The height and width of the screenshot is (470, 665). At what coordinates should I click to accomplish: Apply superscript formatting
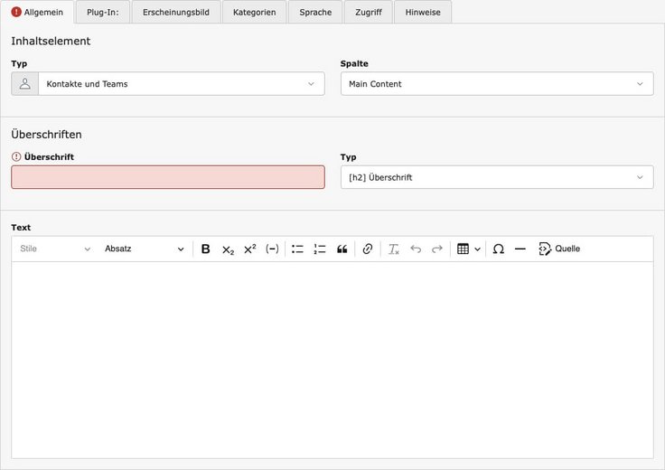tap(250, 249)
